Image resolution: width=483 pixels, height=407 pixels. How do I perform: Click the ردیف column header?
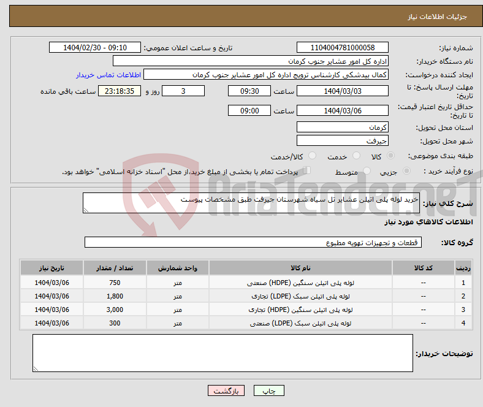pos(463,268)
